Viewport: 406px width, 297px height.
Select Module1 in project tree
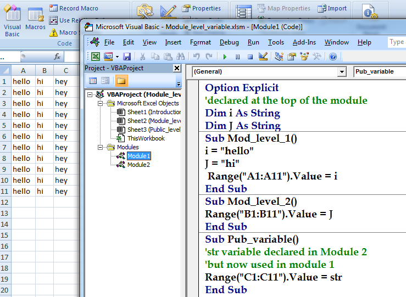pyautogui.click(x=134, y=156)
